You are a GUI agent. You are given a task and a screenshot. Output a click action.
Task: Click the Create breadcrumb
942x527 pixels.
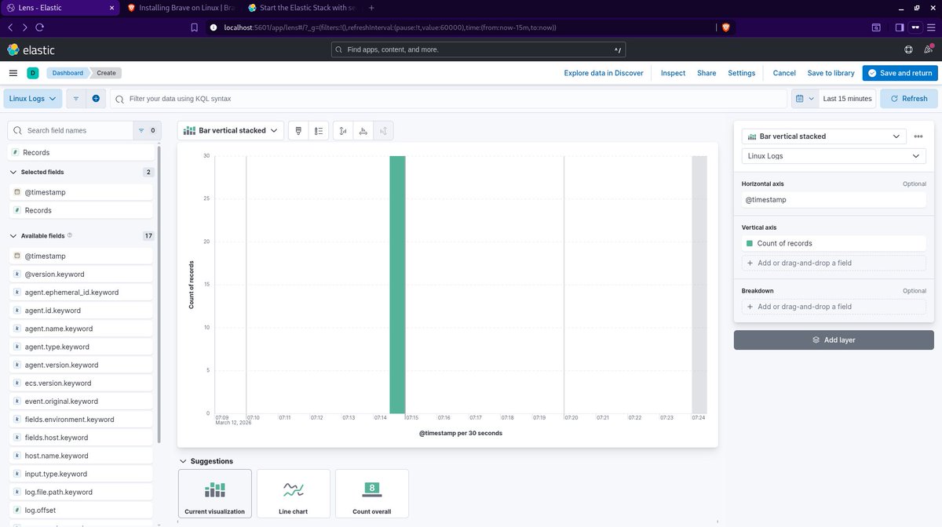click(x=106, y=73)
